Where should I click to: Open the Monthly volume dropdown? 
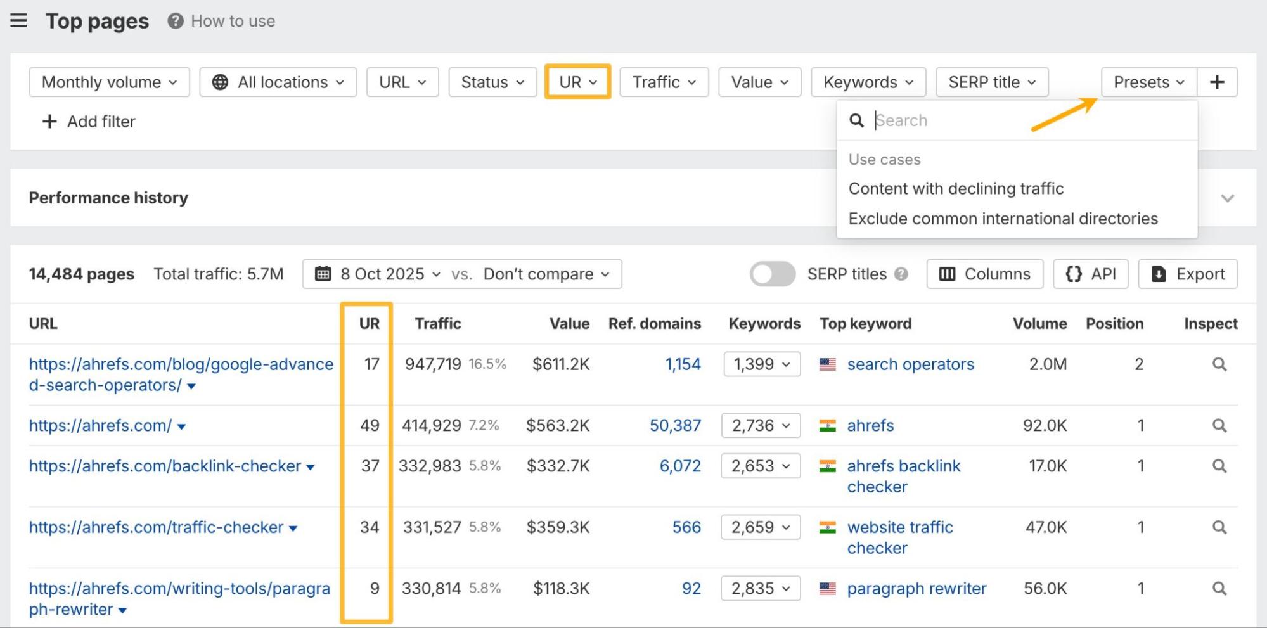coord(109,82)
